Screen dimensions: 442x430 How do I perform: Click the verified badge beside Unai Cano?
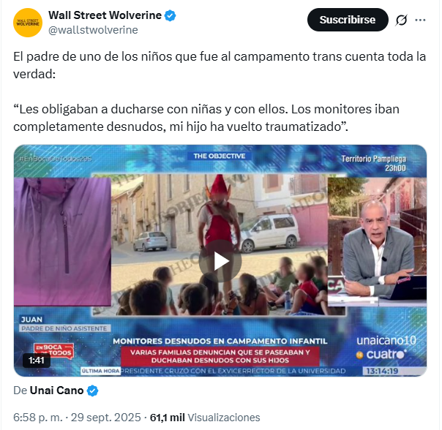coord(92,391)
